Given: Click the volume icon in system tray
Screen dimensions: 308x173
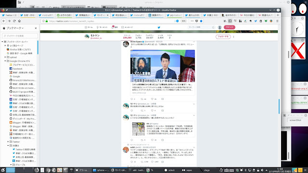Looking at the screenshot, I should pos(262,170).
